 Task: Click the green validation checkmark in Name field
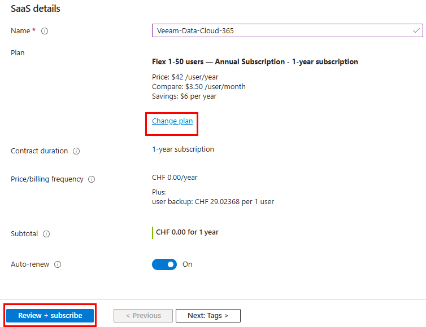[x=416, y=30]
